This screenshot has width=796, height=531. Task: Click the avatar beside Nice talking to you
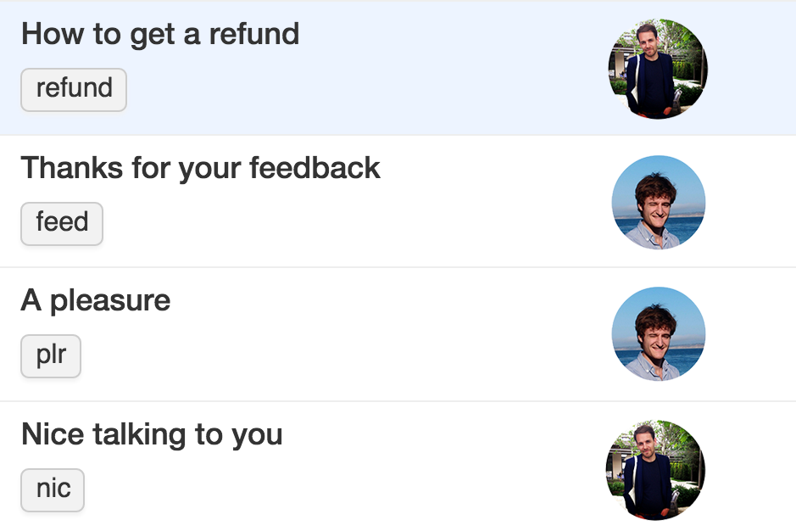click(656, 470)
